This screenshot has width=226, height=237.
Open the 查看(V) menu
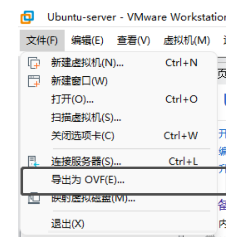click(133, 41)
